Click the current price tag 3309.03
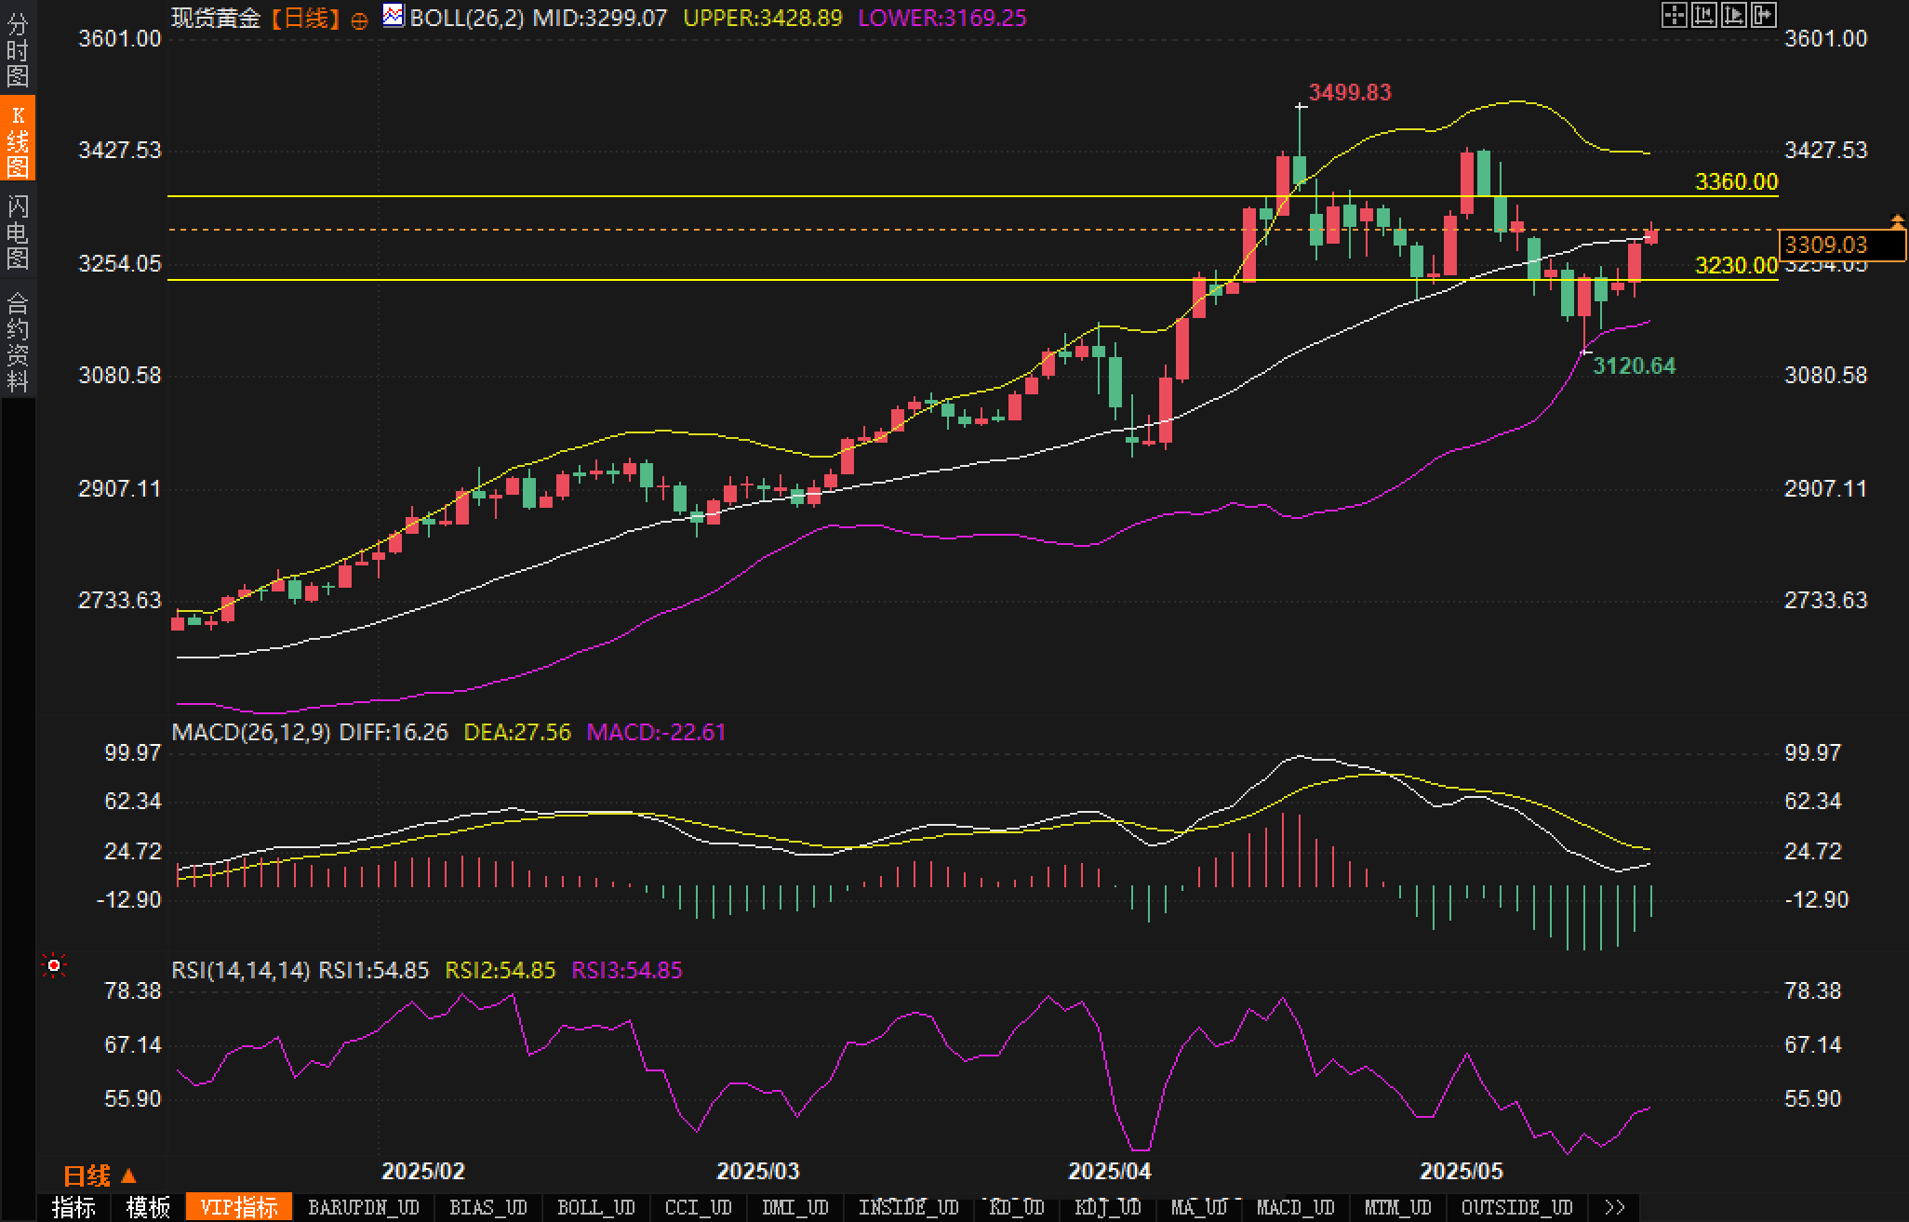This screenshot has height=1222, width=1909. pos(1842,245)
